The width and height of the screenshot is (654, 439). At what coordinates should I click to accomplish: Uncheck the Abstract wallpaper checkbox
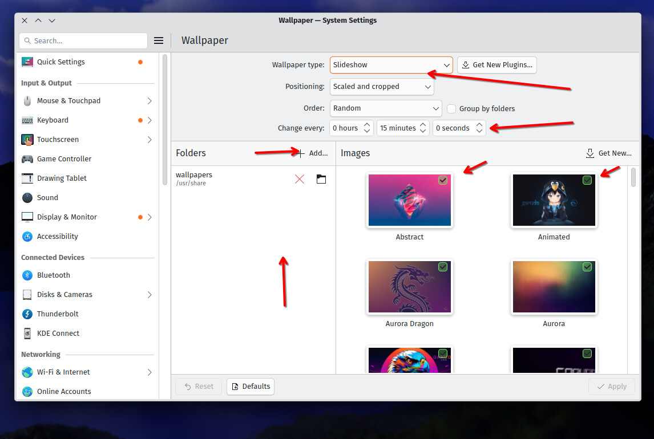click(443, 180)
